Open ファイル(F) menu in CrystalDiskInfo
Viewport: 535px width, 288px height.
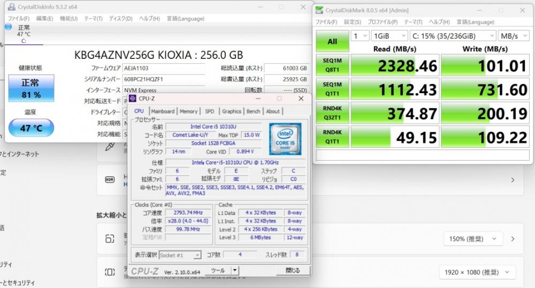19,18
